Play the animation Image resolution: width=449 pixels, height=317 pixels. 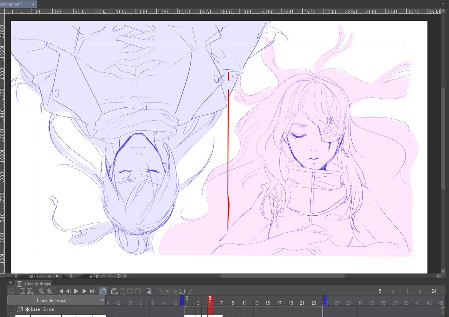tap(76, 291)
